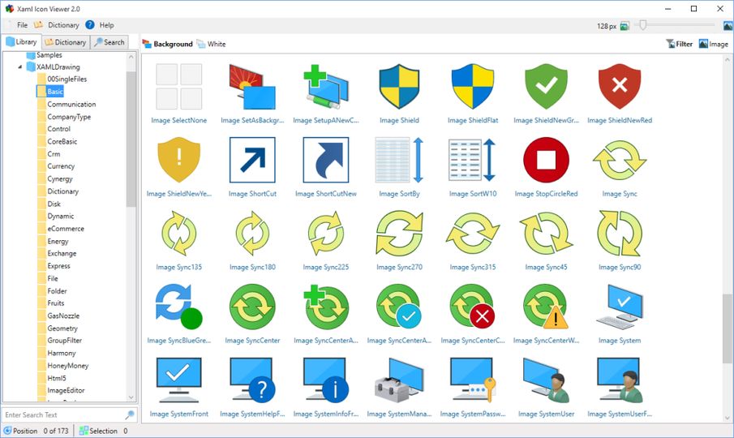
Task: Select the SystemManagement toolbox icon
Action: tap(399, 380)
